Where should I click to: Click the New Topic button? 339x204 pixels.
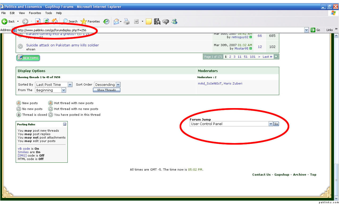click(28, 58)
